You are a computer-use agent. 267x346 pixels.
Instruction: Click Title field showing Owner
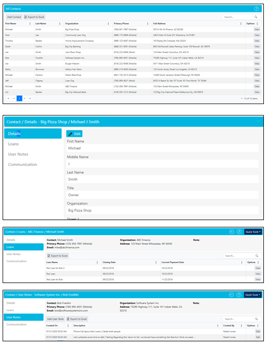pos(162,195)
